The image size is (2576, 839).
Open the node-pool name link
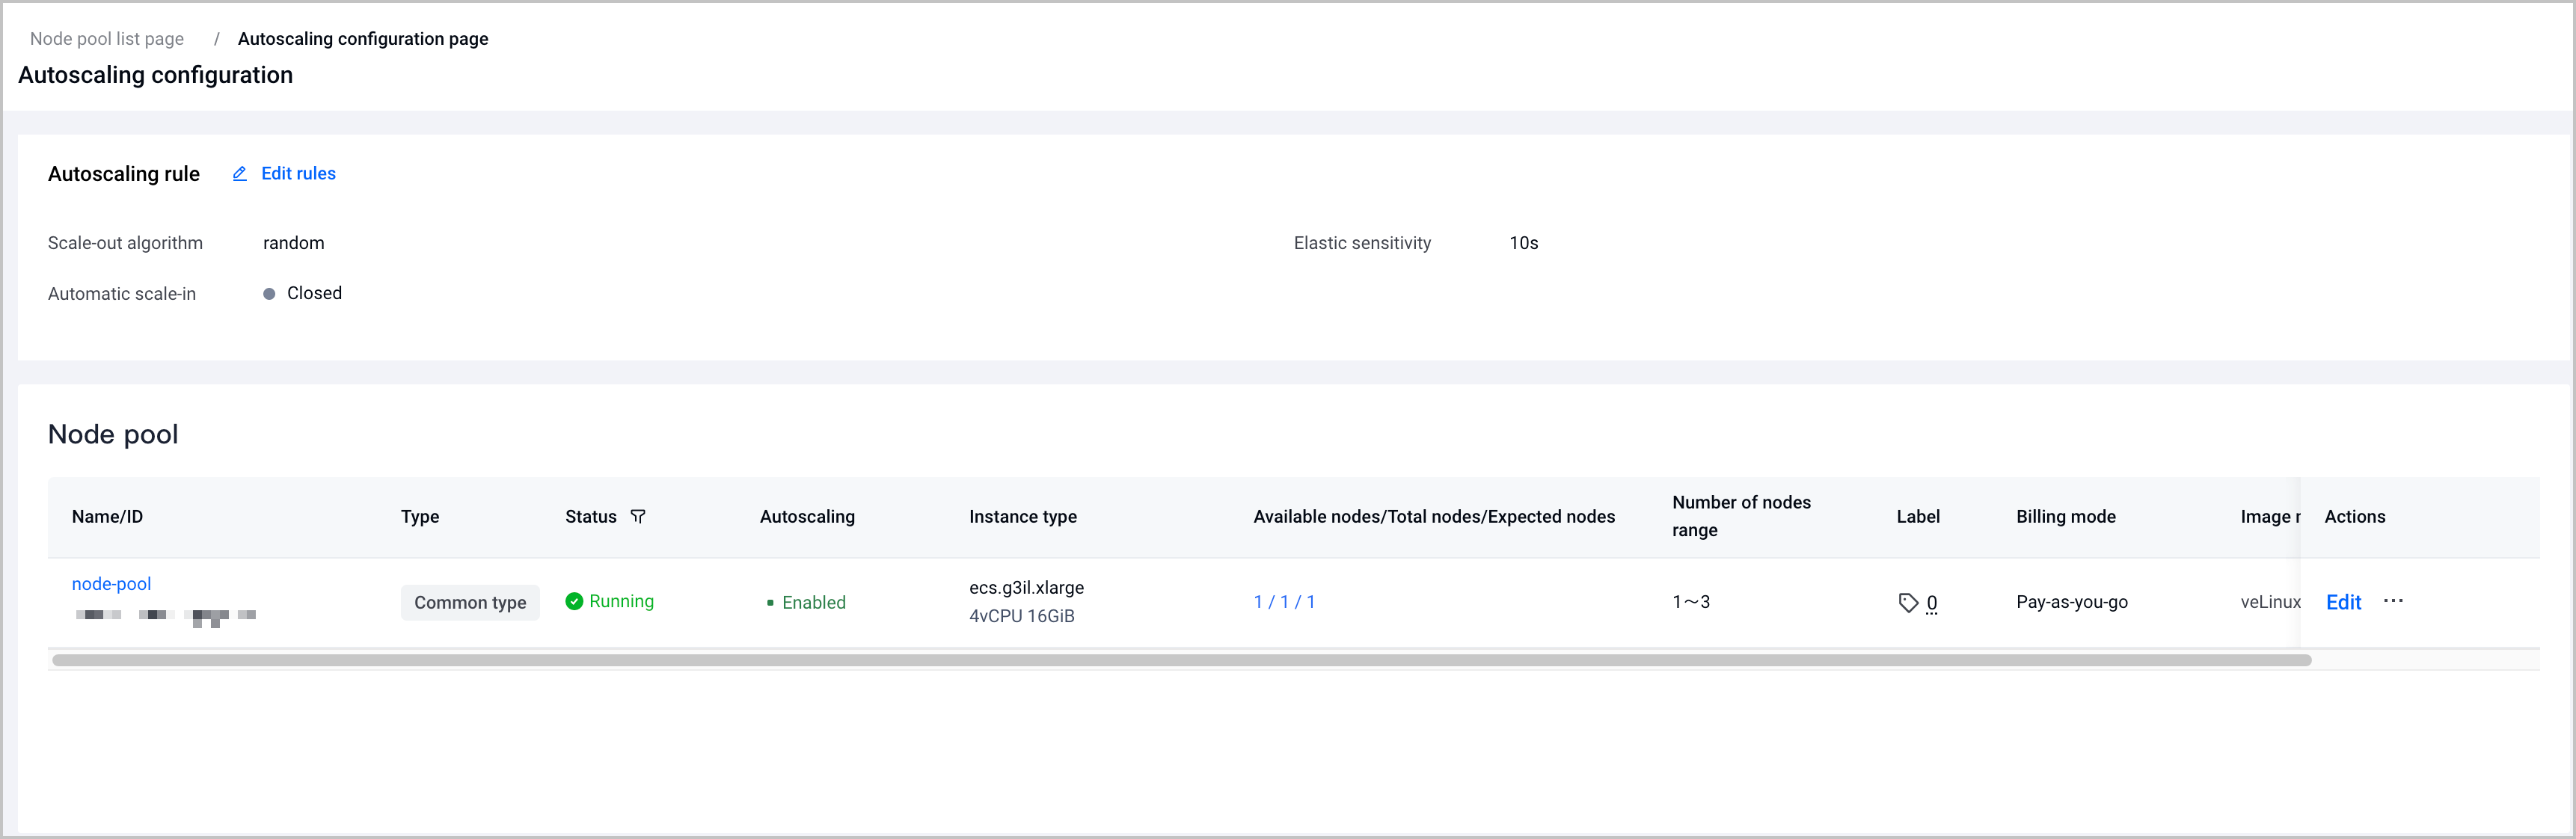point(111,584)
